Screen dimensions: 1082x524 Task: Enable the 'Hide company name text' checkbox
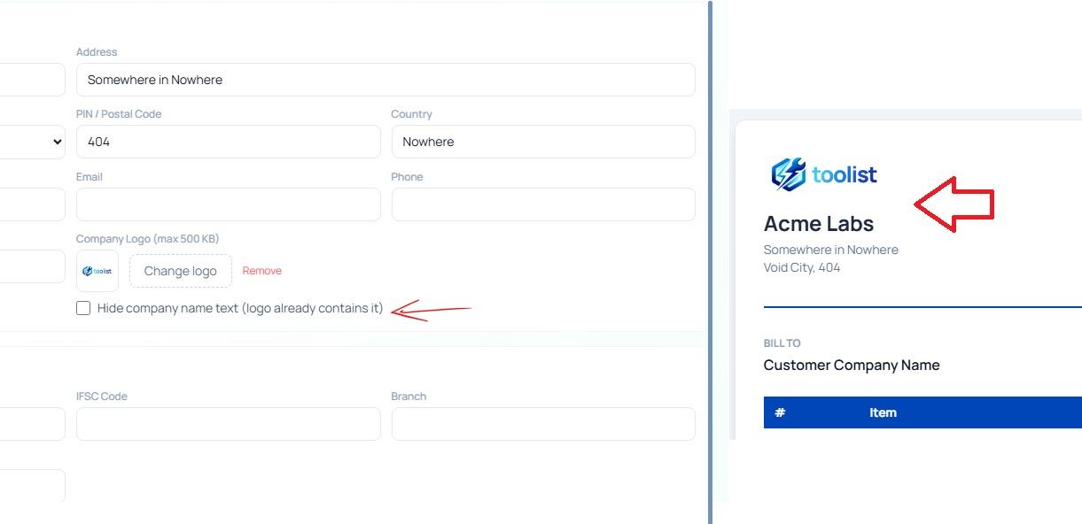point(83,307)
